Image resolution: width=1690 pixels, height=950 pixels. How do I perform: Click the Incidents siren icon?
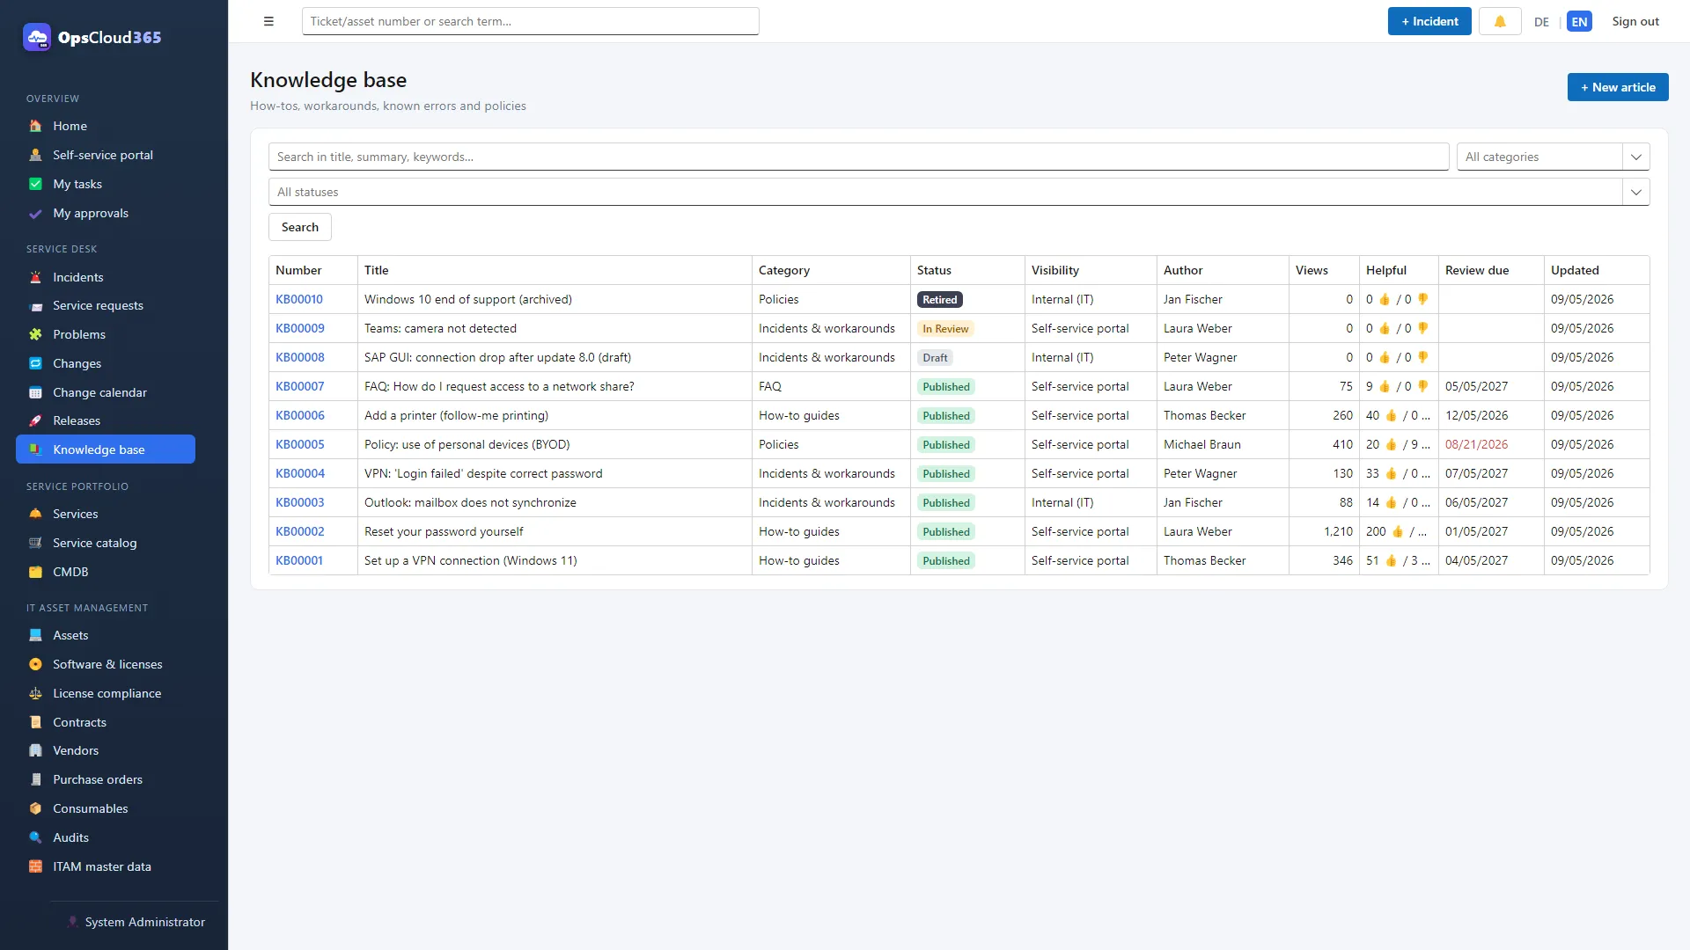coord(35,277)
